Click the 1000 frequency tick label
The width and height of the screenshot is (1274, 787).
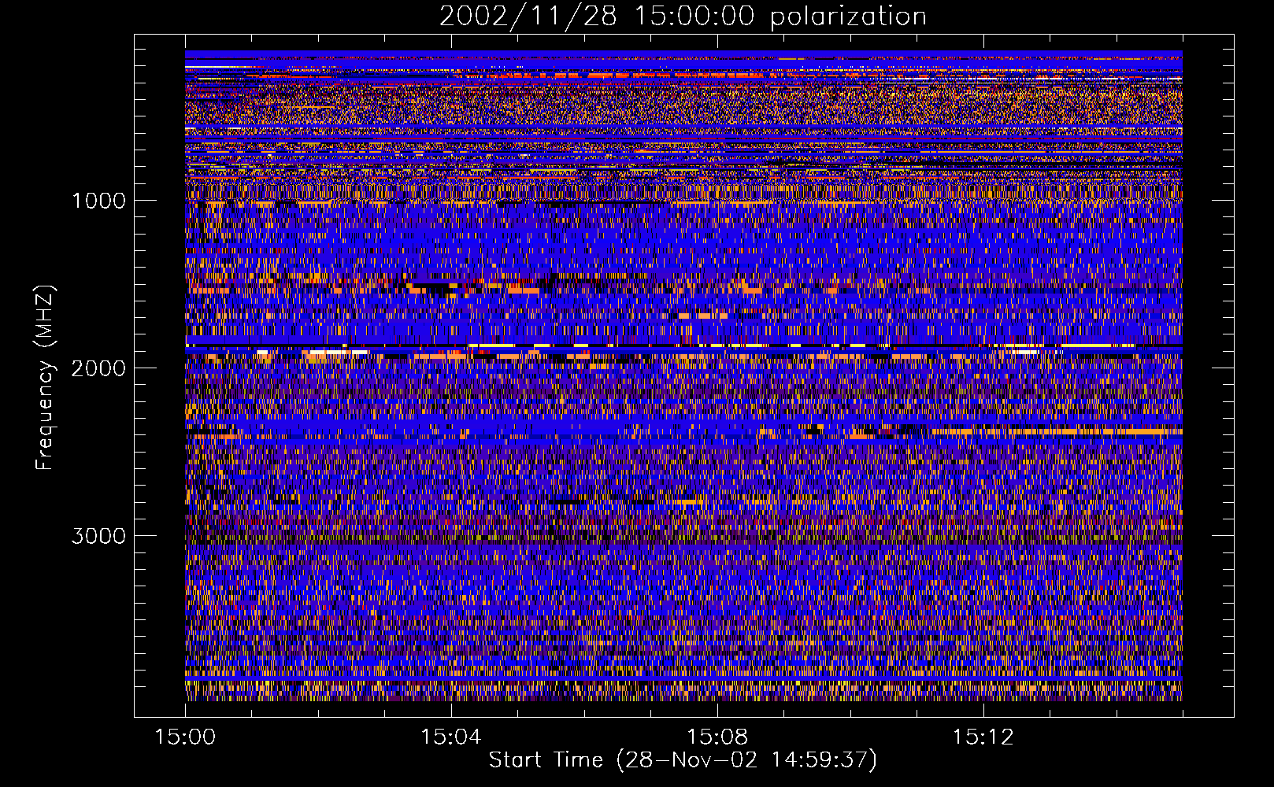pos(98,201)
